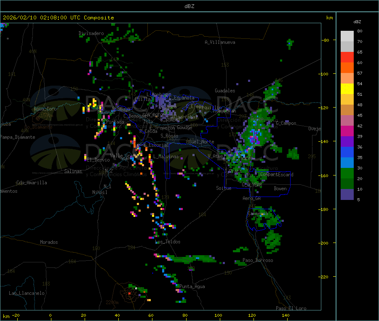Click the 'L_Malvinas' map label
Viewport: 379px width, 321px height.
(166, 156)
